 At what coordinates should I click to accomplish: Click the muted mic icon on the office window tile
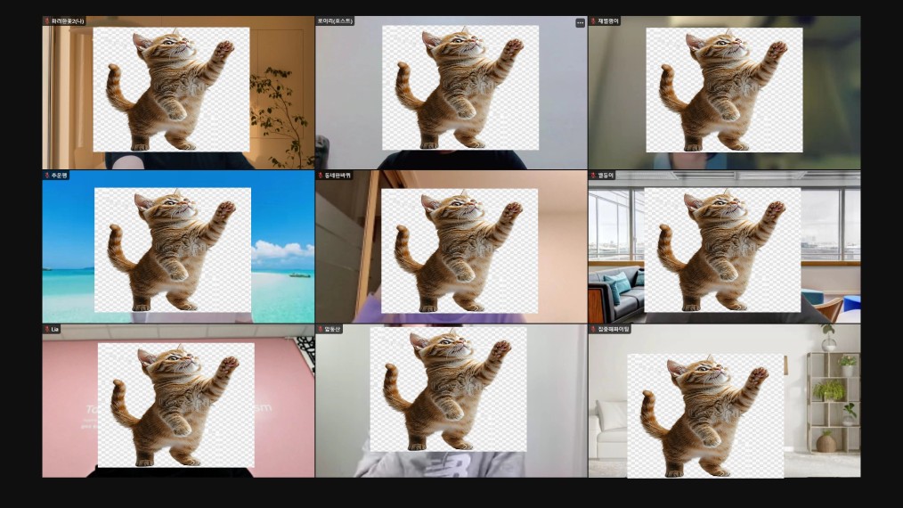tap(593, 176)
